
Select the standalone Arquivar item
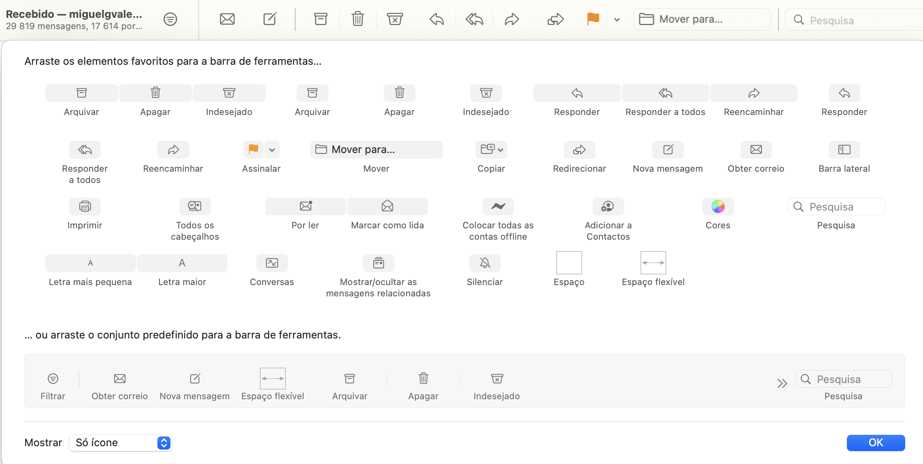click(x=313, y=93)
